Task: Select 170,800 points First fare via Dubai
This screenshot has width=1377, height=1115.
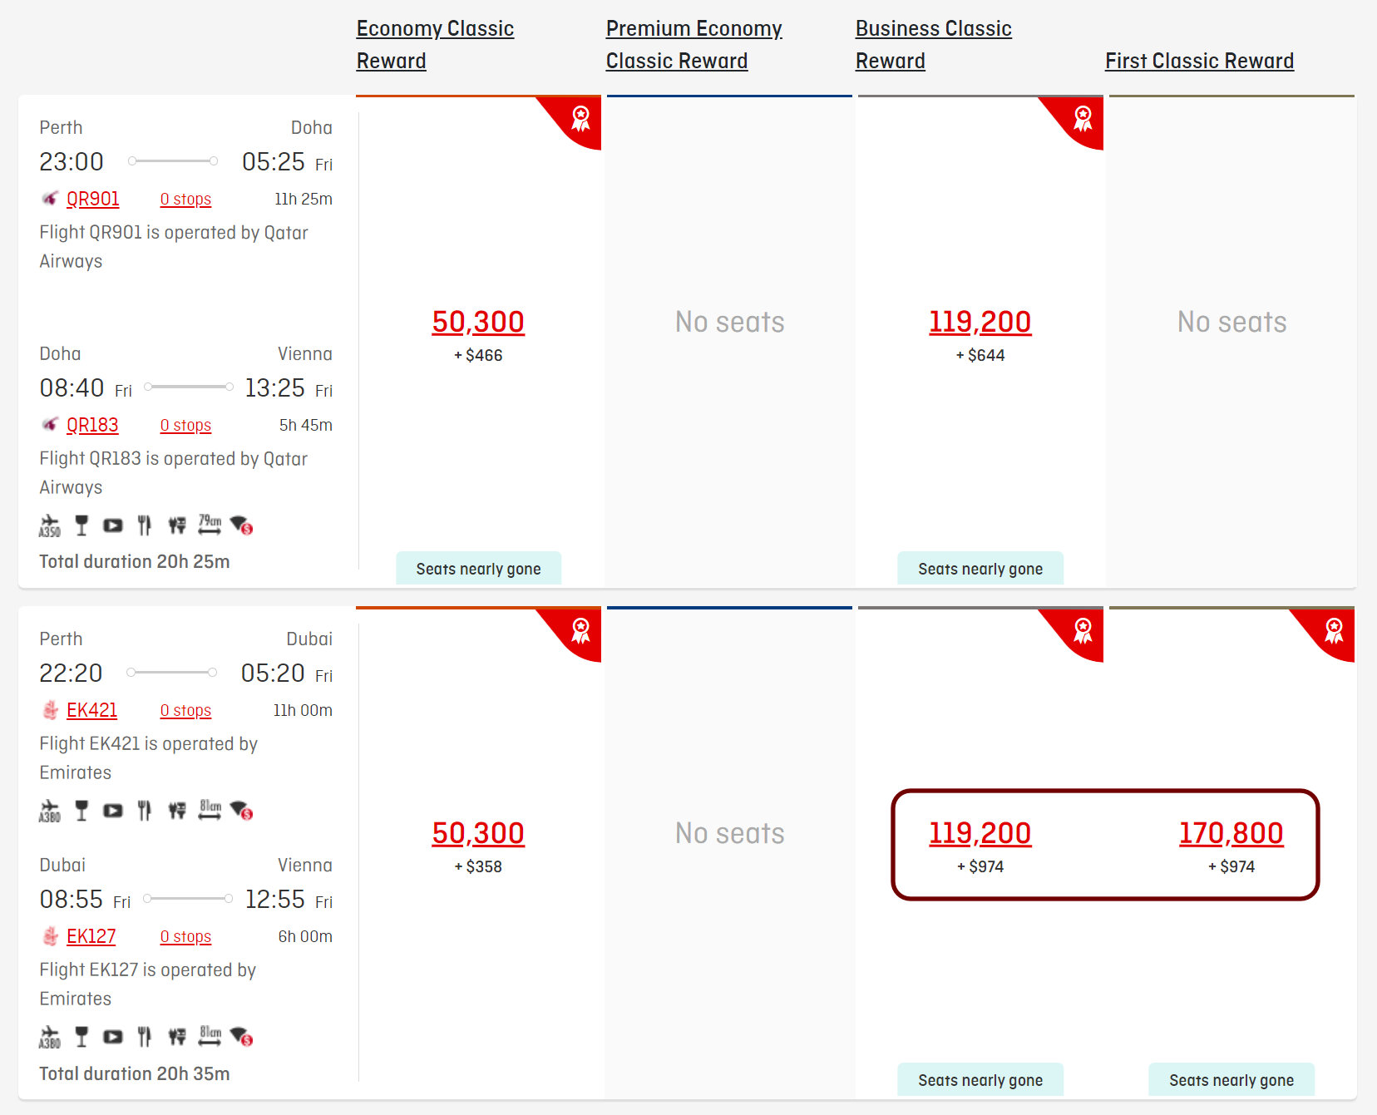Action: (1231, 833)
